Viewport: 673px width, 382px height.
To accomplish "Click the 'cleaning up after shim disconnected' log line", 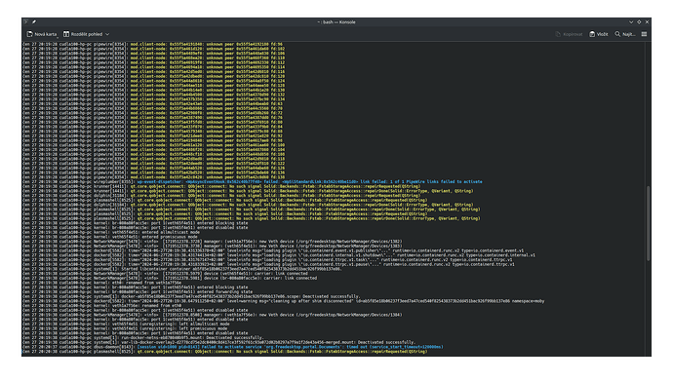I will coord(283,301).
